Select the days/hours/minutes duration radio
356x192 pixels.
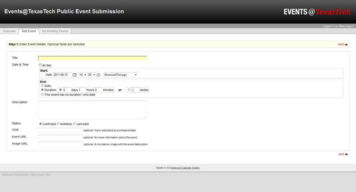(x=61, y=90)
